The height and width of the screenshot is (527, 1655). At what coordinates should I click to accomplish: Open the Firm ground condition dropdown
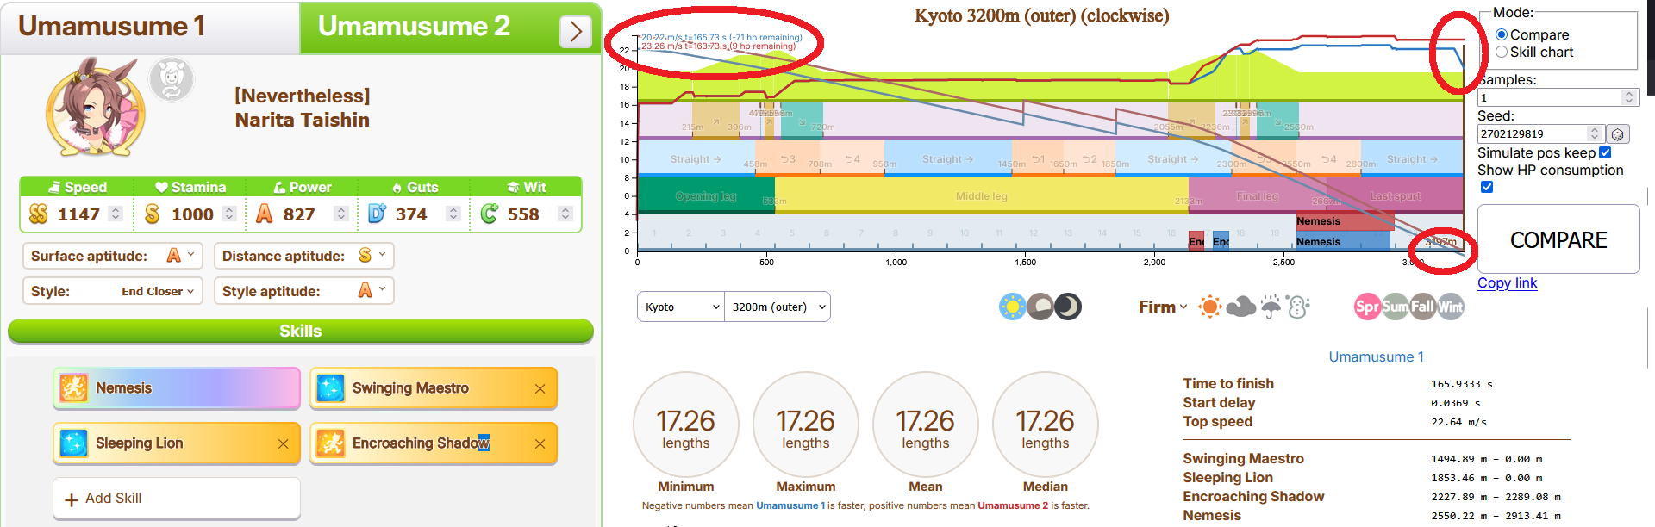tap(1163, 307)
